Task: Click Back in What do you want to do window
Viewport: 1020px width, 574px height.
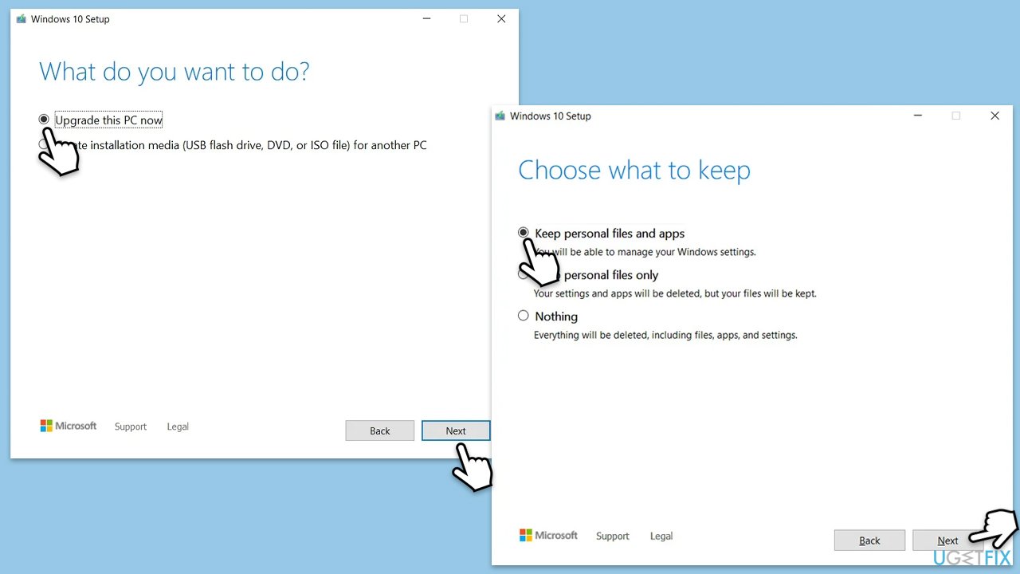Action: (380, 431)
